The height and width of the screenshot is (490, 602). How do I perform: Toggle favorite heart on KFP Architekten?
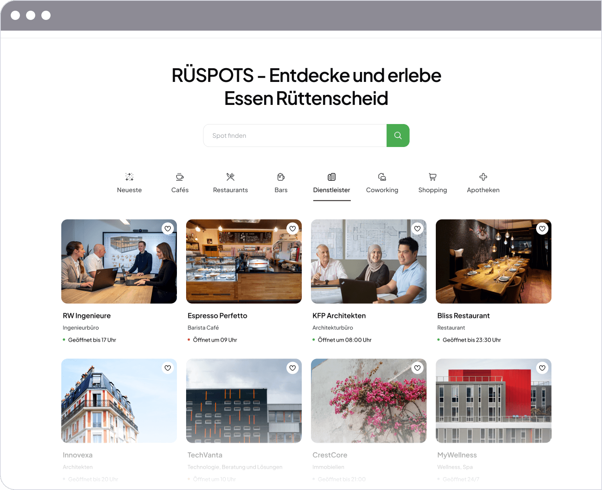point(417,229)
